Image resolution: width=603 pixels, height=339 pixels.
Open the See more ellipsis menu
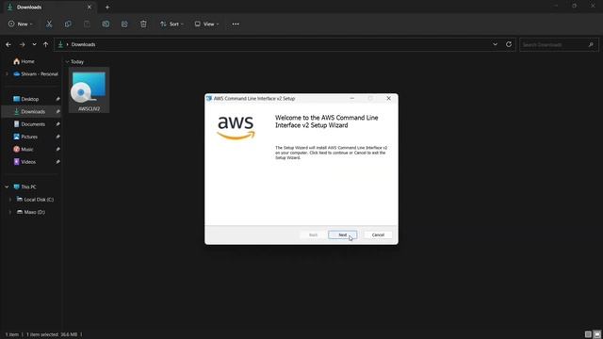point(236,24)
